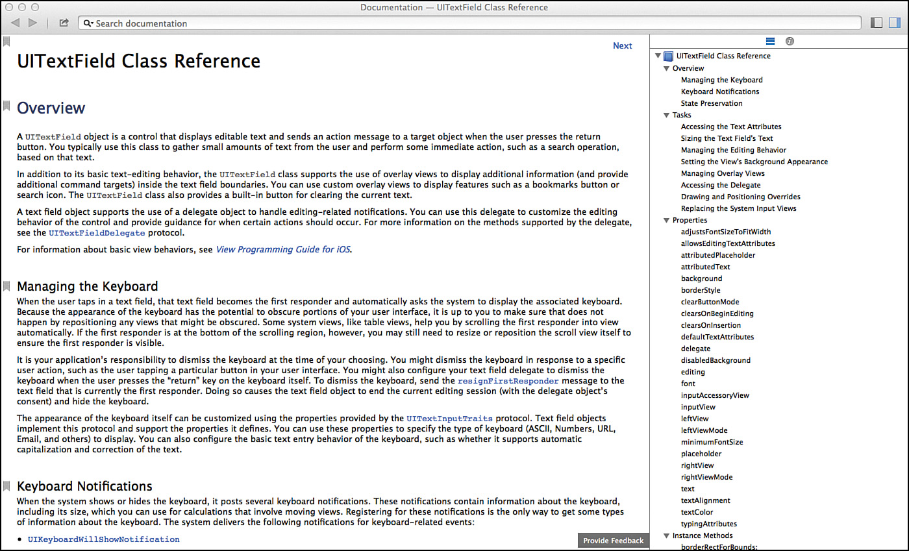Bookmark the Managing the Keyboard section
This screenshot has width=909, height=551.
pyautogui.click(x=6, y=286)
